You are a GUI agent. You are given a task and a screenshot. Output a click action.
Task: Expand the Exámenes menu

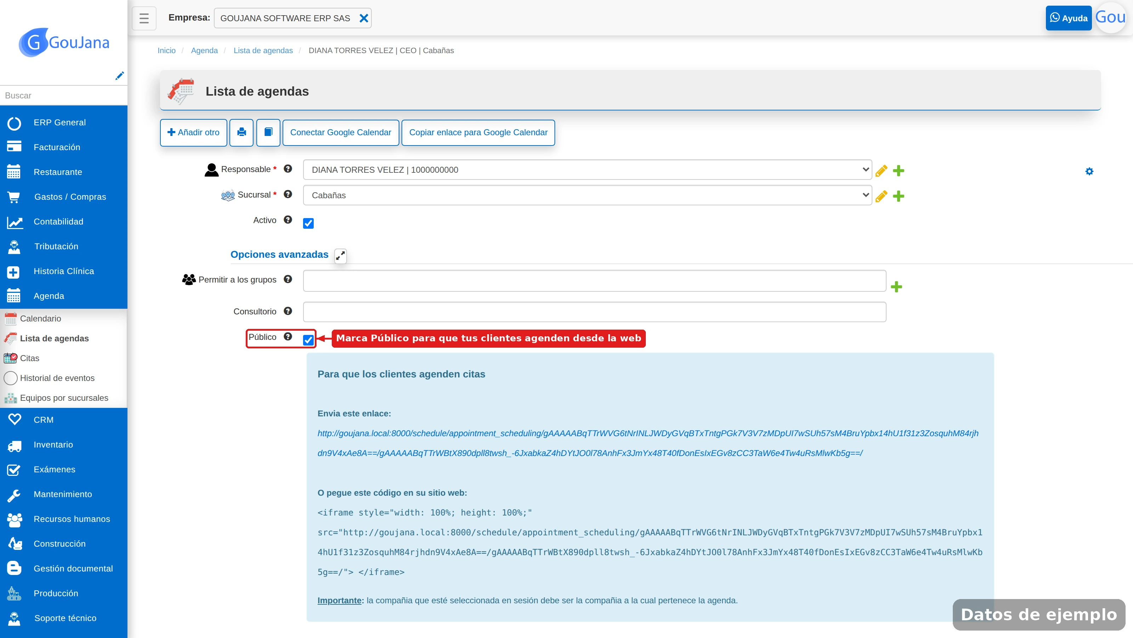[64, 469]
